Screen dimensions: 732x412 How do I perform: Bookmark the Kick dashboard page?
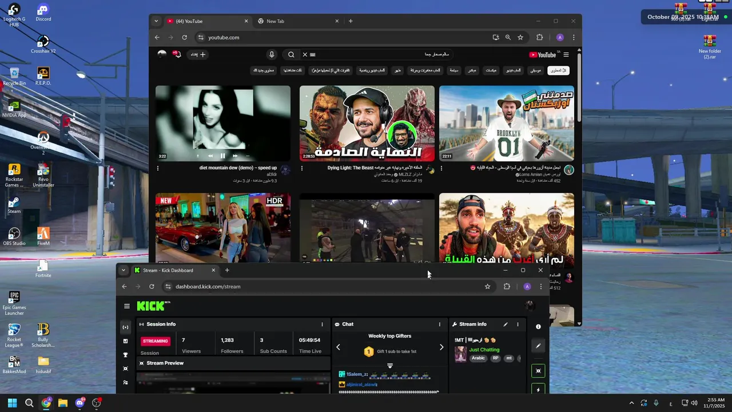click(487, 286)
